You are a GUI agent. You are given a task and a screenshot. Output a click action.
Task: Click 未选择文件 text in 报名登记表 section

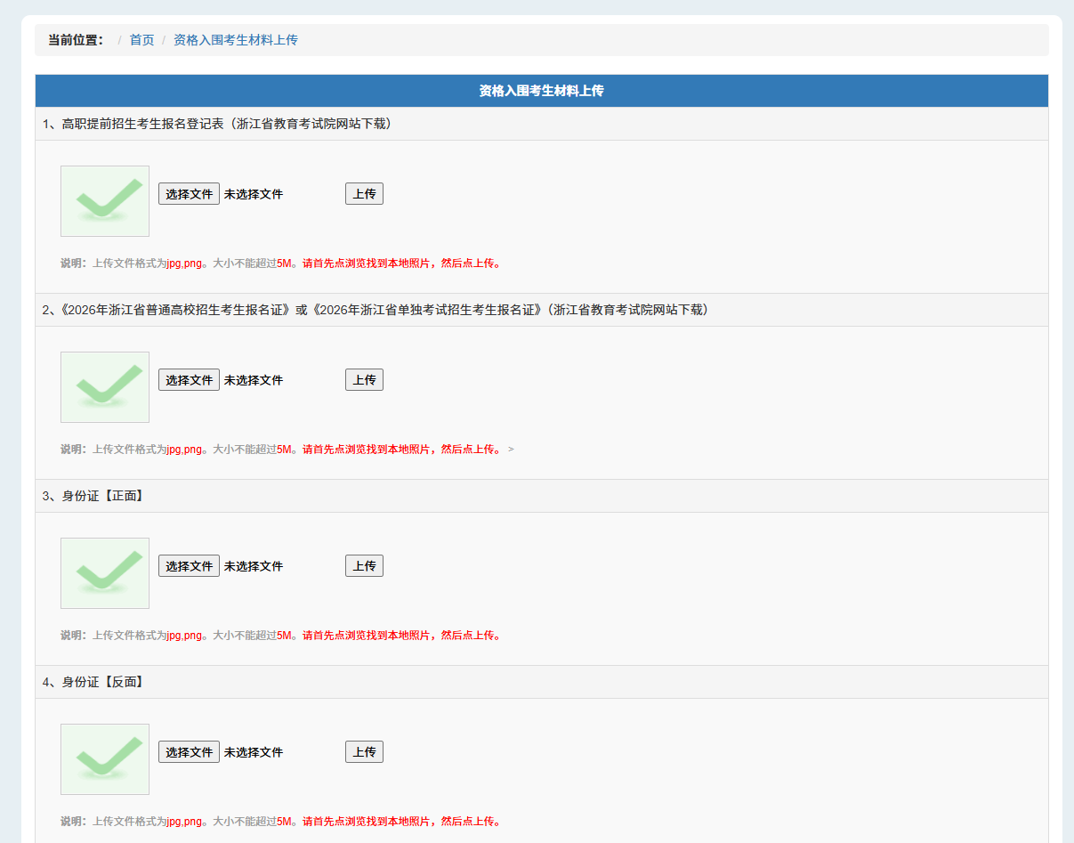click(254, 194)
